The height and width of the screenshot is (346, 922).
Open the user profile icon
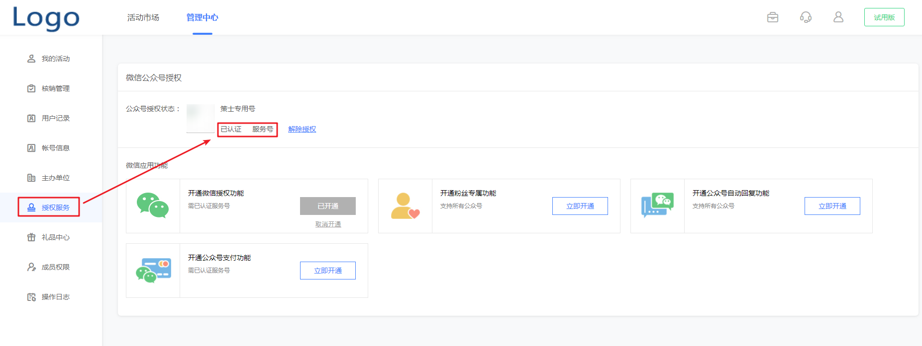(838, 17)
